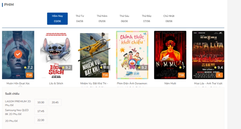The image size is (241, 129).
Task: Click the T18 badge on Năm Mười poster
Action: click(x=181, y=75)
